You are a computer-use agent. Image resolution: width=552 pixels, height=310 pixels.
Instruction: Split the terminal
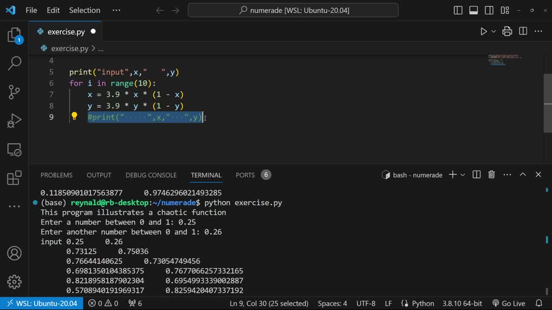click(x=476, y=174)
